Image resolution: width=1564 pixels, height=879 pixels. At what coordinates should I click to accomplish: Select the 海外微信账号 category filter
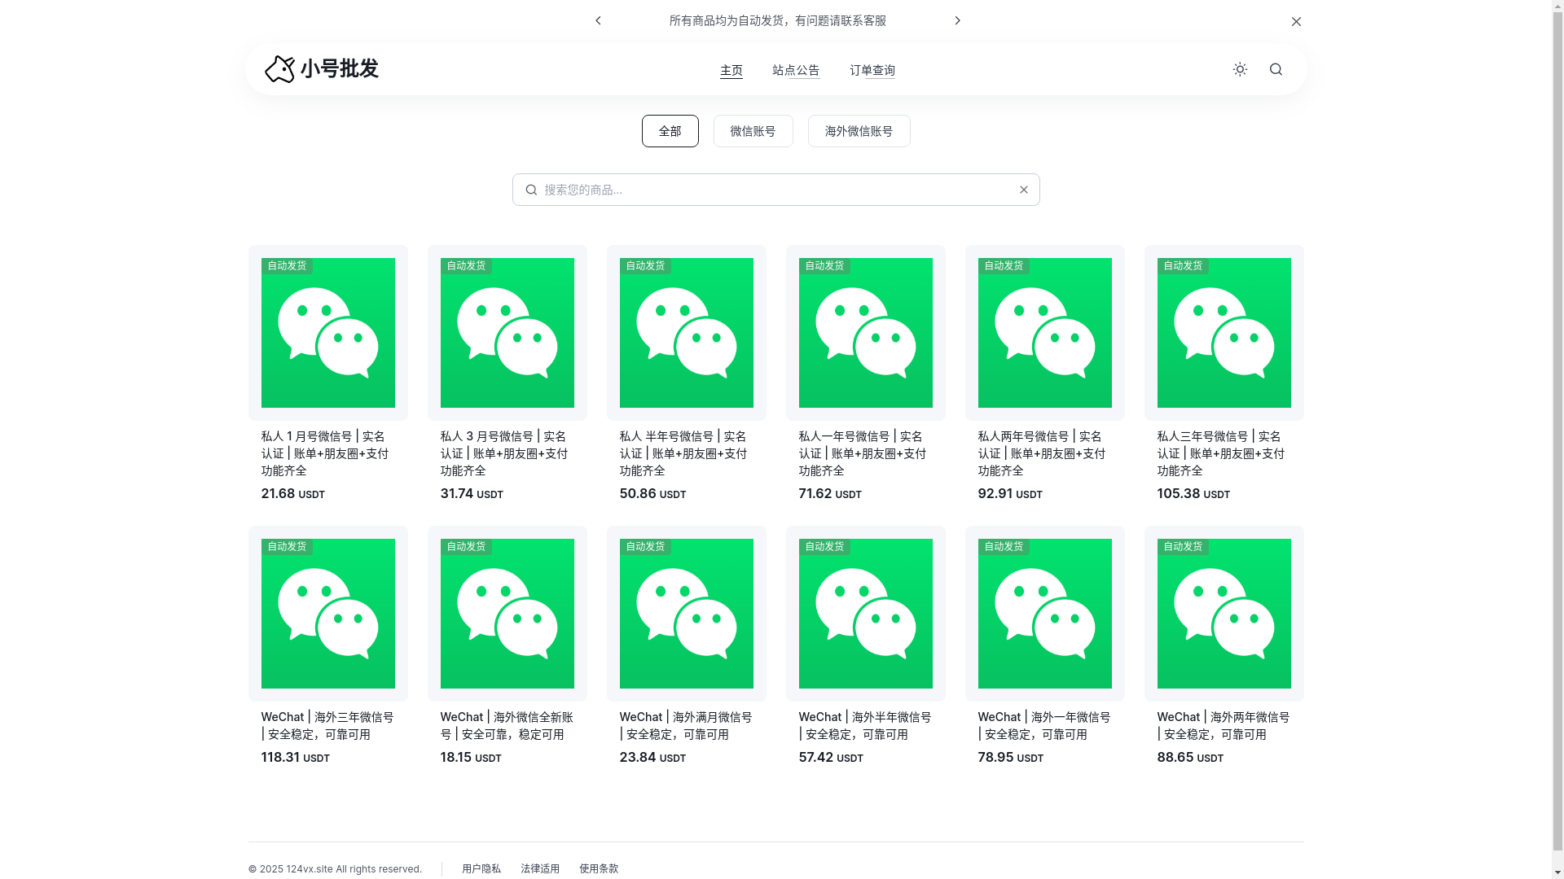(859, 131)
